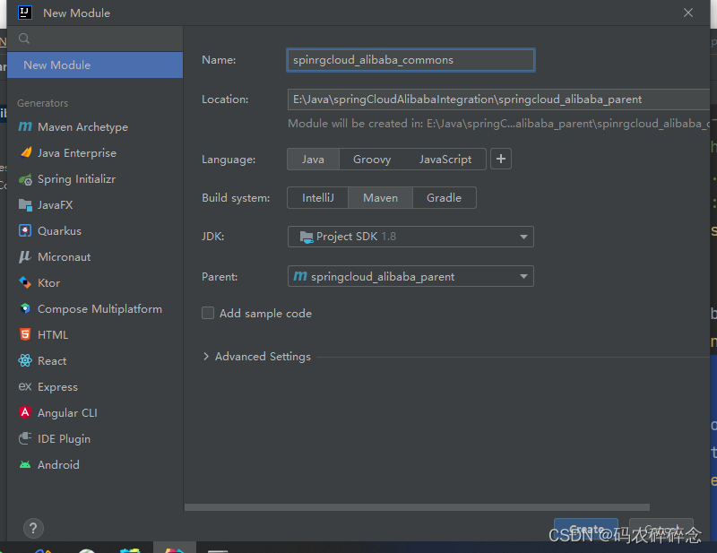Click the generator search field
717x553 pixels.
pos(95,39)
